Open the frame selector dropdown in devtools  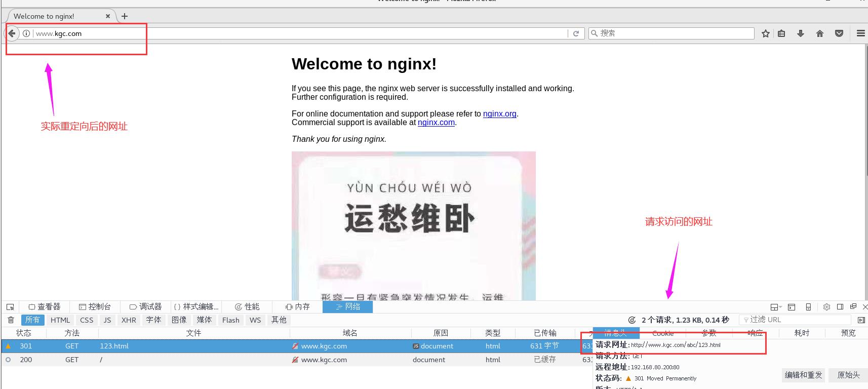776,307
